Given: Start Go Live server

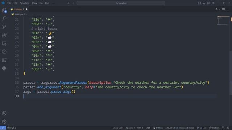Looking at the screenshot, I should [202, 128].
